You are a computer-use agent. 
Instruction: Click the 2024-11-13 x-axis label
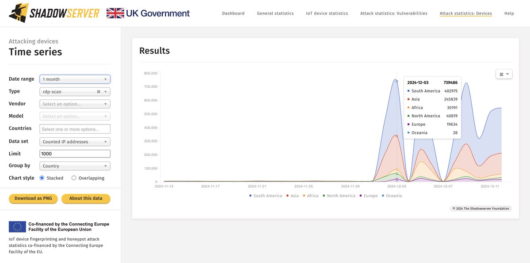click(x=164, y=186)
